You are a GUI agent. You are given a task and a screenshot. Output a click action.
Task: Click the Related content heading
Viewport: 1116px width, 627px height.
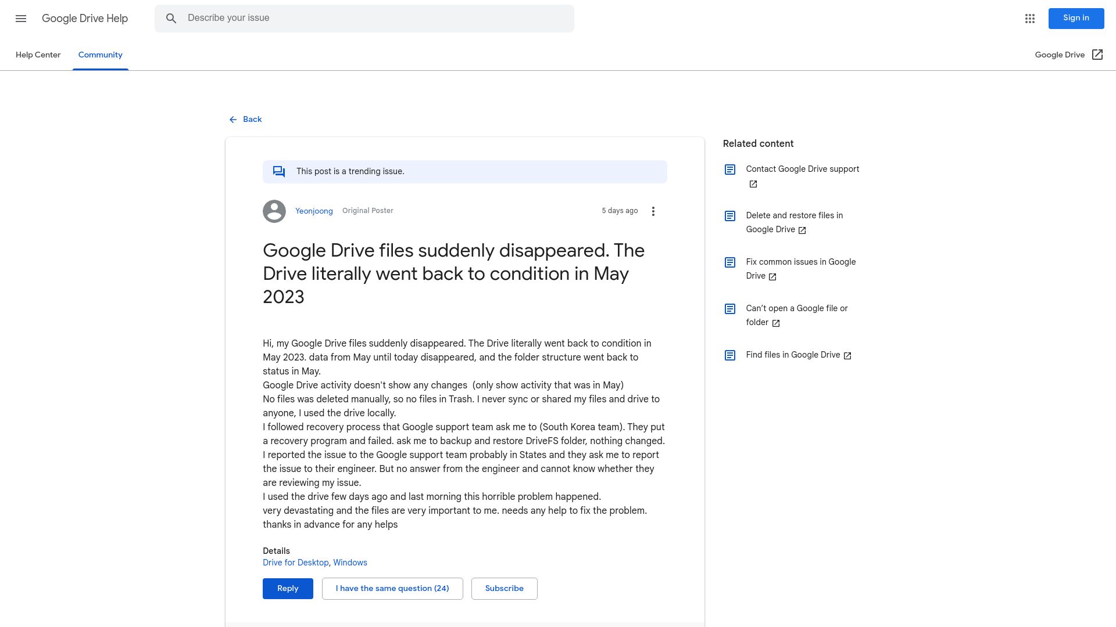point(758,143)
